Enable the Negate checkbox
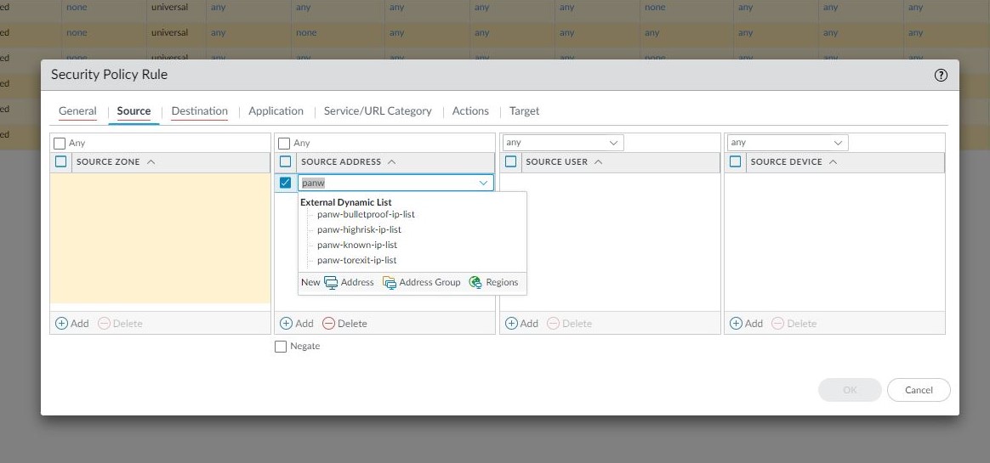The height and width of the screenshot is (463, 990). [281, 347]
